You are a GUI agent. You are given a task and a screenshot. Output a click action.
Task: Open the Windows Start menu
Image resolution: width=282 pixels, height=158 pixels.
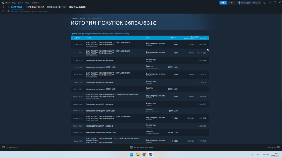[x=131, y=155]
